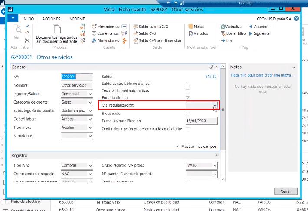
Task: Click the Notas ribbon icon
Action: [x=196, y=27]
